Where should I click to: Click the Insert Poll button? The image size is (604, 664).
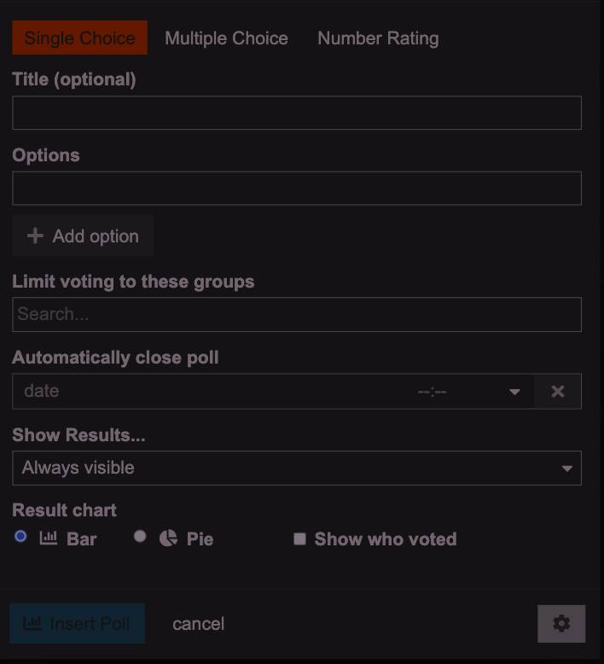(77, 623)
